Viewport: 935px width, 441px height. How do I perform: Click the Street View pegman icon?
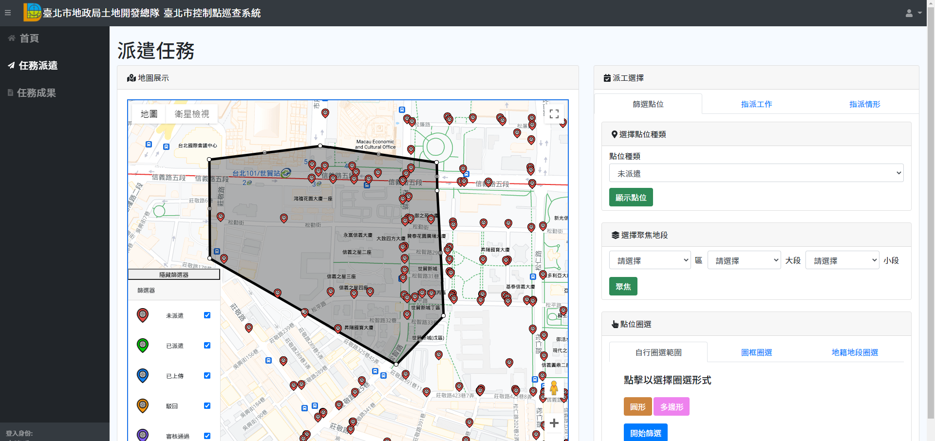coord(554,388)
